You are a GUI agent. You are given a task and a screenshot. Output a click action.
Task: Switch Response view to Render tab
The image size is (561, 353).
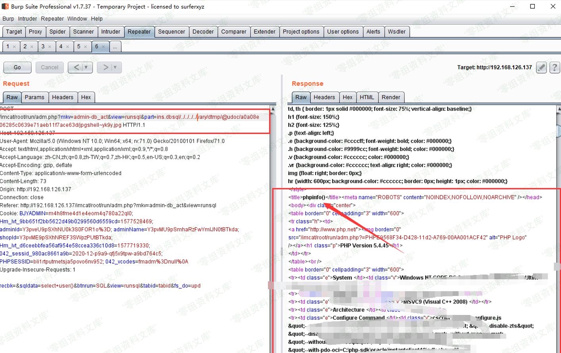pyautogui.click(x=391, y=97)
